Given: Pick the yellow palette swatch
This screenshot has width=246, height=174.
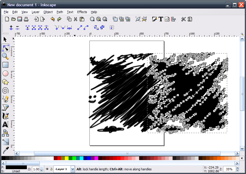Looking at the screenshot, I should click(x=67, y=158).
